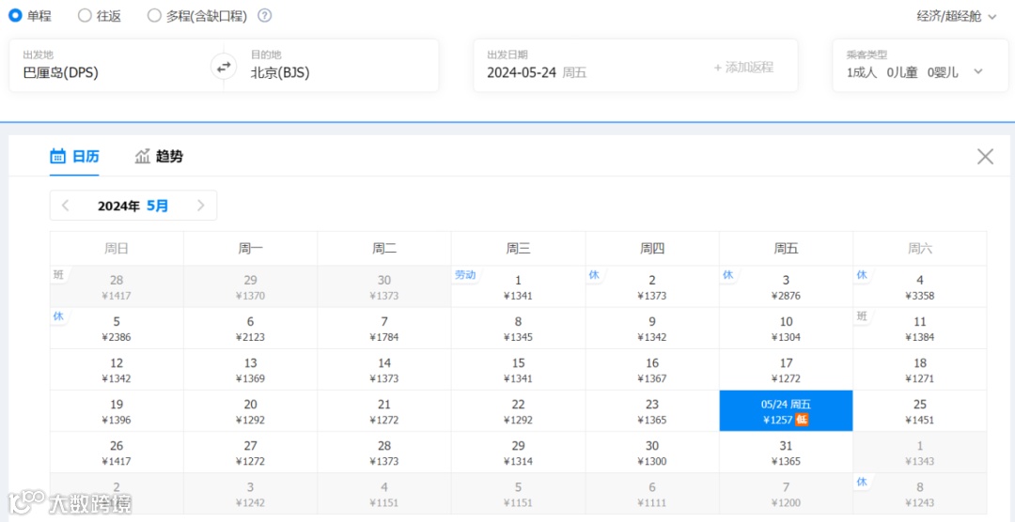Image resolution: width=1015 pixels, height=522 pixels.
Task: Select June 7 priced ¥1200
Action: point(786,494)
